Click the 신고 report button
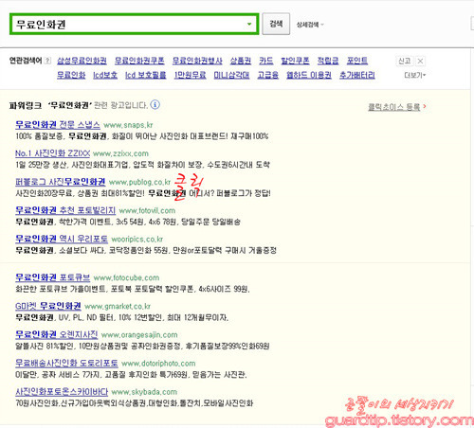This screenshot has height=428, width=474. 404,61
